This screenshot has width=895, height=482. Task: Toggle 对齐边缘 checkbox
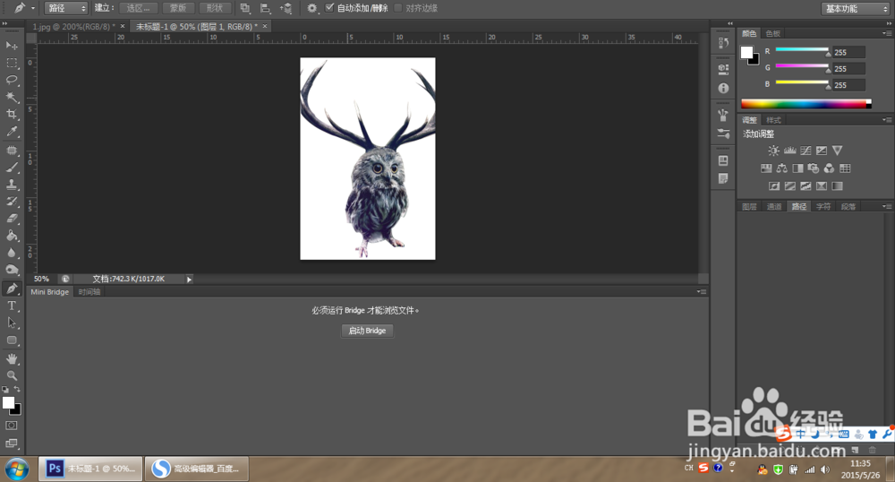(398, 8)
